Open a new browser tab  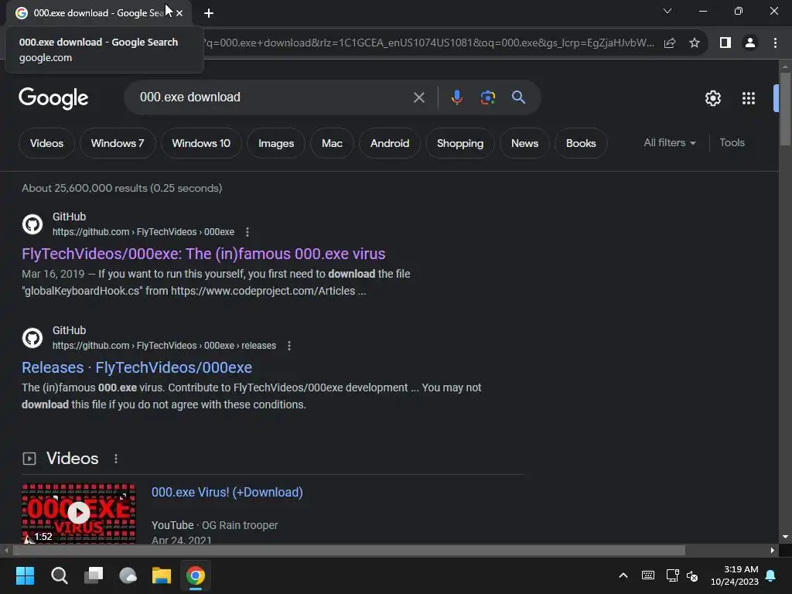(x=209, y=13)
